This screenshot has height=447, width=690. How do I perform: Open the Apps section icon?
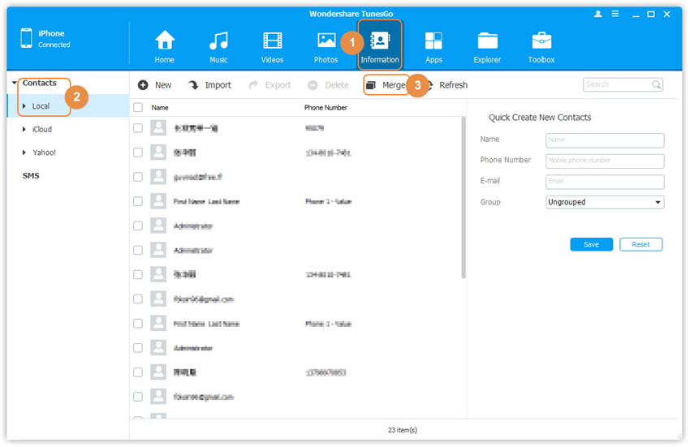(x=433, y=41)
